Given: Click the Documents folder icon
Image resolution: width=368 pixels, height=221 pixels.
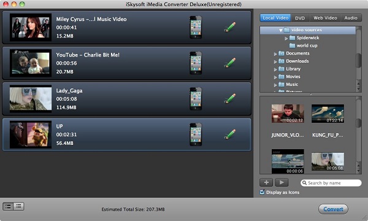Looking at the screenshot, I should point(281,53).
